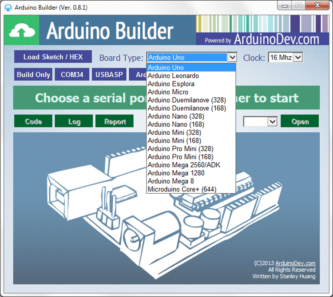
Task: Show the Report view
Action: 115,121
